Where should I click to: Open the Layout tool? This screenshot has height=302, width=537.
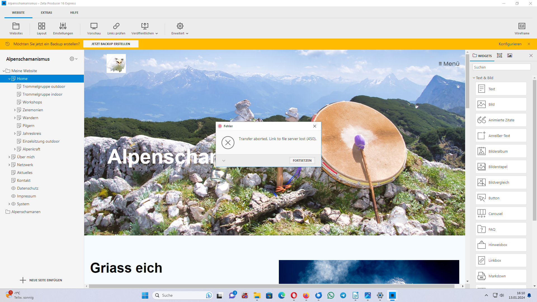tap(42, 29)
